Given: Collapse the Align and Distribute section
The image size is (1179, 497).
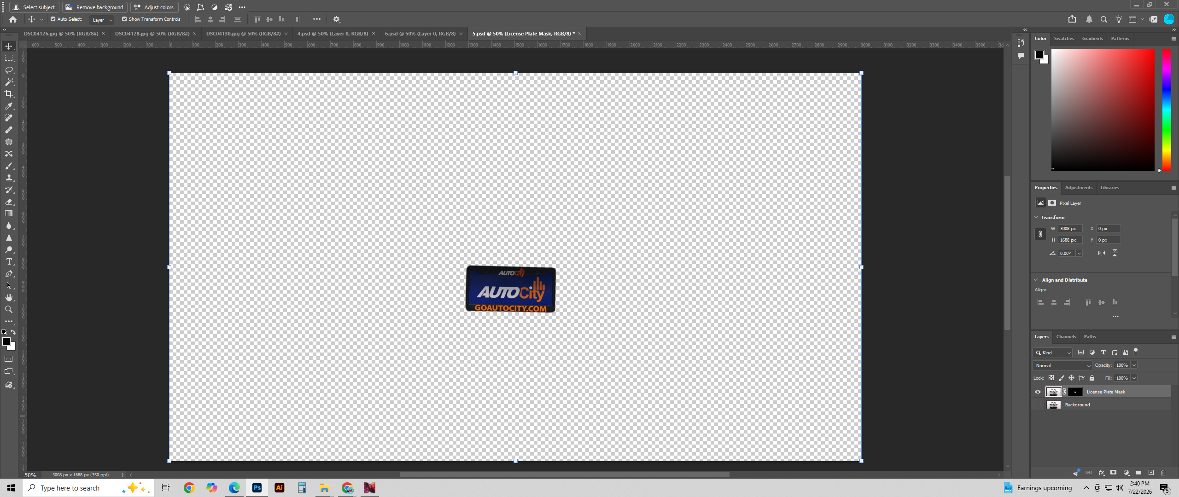Looking at the screenshot, I should 1036,280.
